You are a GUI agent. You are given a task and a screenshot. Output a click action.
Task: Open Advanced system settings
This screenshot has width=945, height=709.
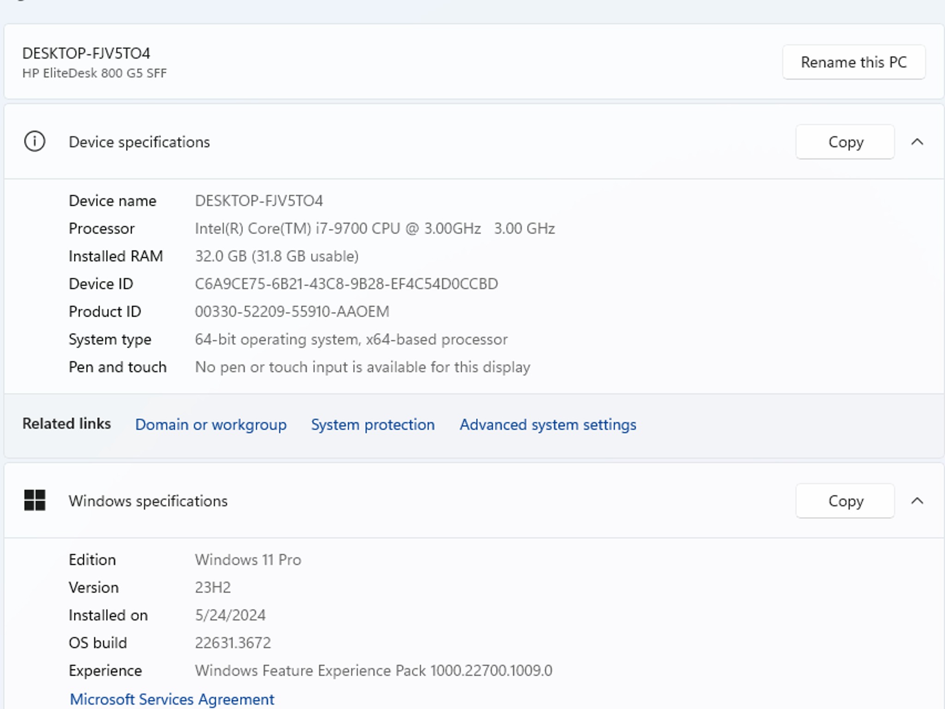point(547,425)
